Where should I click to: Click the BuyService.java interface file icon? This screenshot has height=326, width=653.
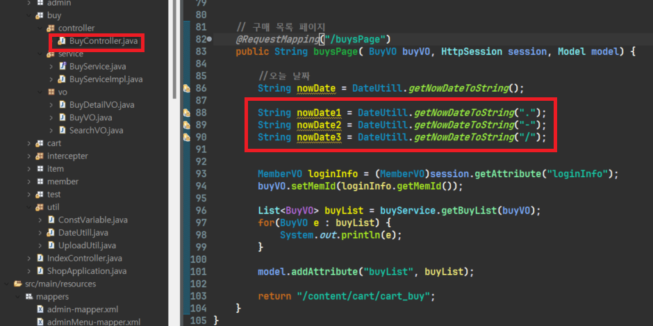63,67
